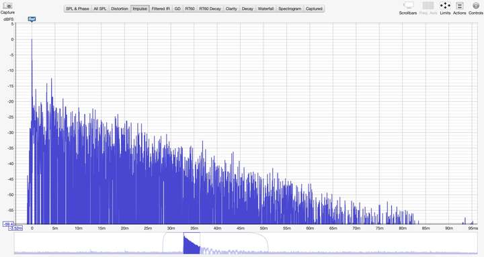Open the Waterfall tab

tap(266, 9)
